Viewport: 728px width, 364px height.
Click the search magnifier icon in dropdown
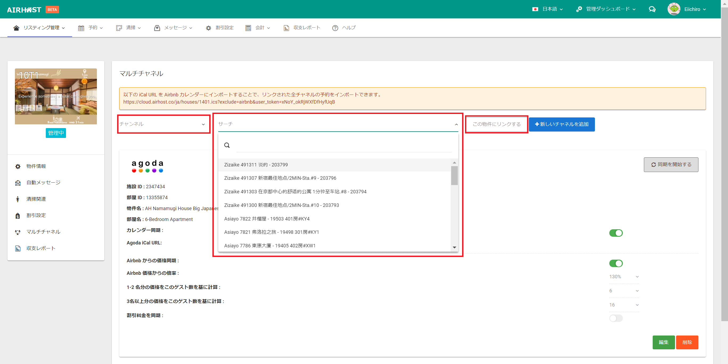[227, 145]
